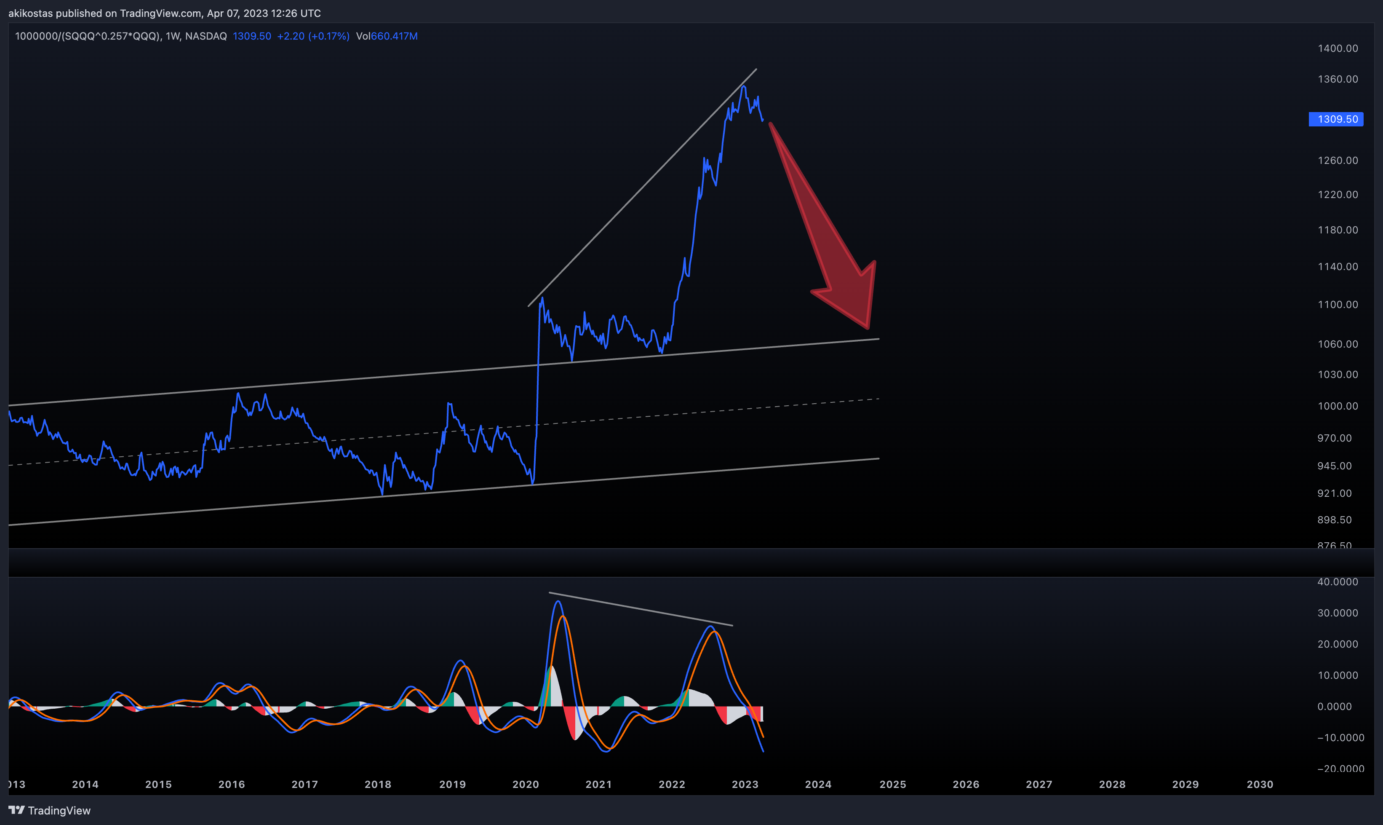Click the 1140.00 price axis label
Screen dimensions: 1383x825
click(1338, 267)
